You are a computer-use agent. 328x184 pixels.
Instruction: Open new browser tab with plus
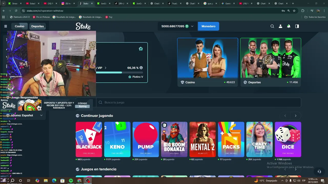293,4
